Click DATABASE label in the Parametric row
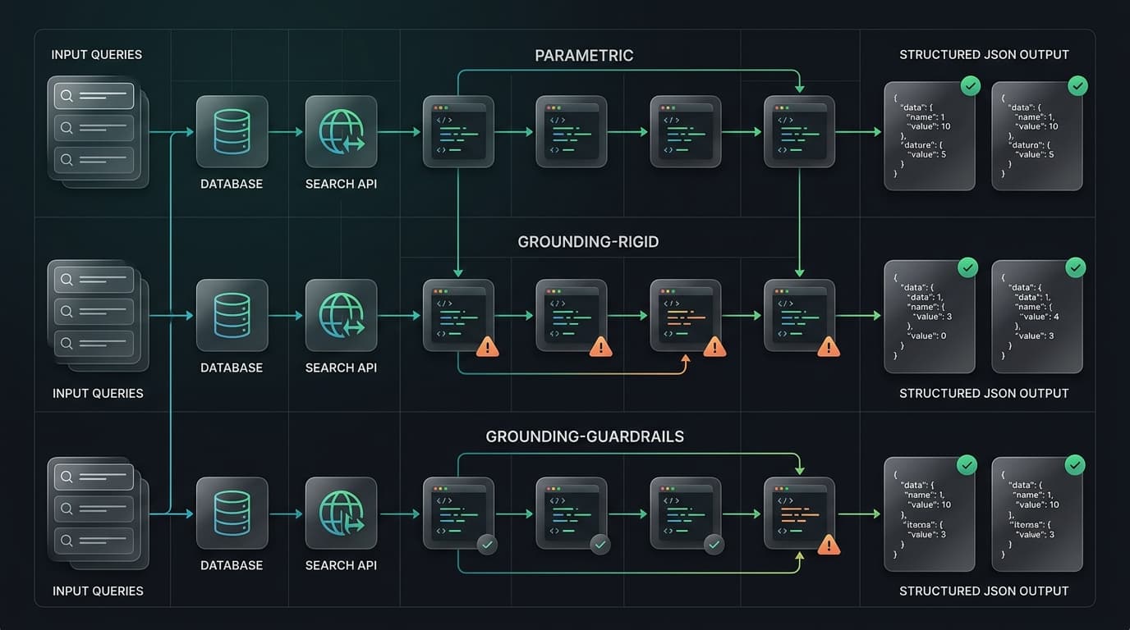 coord(232,184)
